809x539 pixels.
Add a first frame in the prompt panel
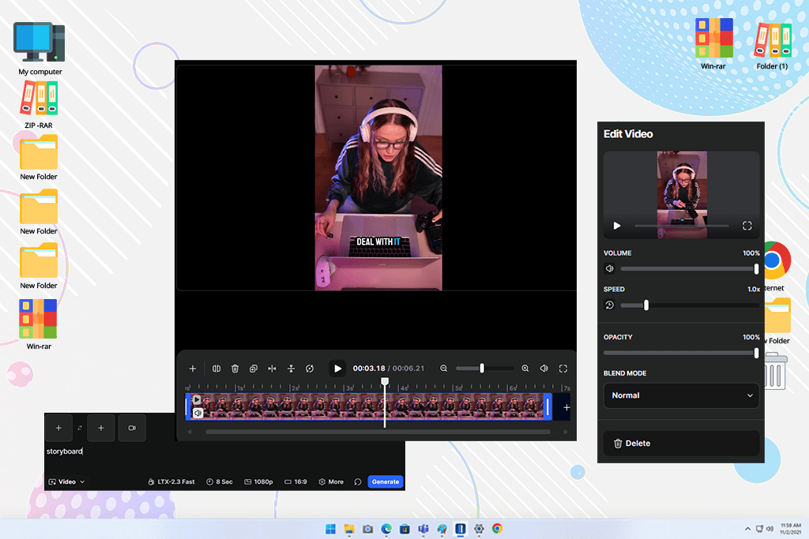coord(58,428)
